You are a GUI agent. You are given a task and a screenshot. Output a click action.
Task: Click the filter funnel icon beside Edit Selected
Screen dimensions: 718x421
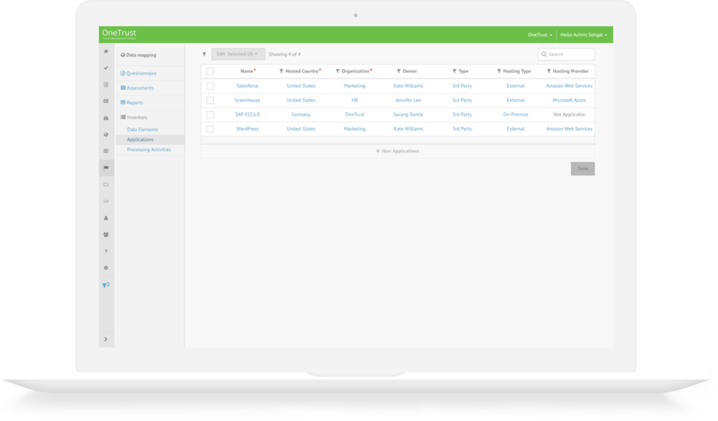(204, 54)
